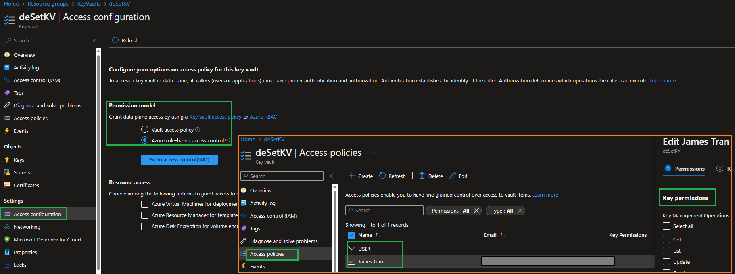Open Diagnose and solve problems in left sidebar
Image resolution: width=735 pixels, height=274 pixels.
click(47, 105)
